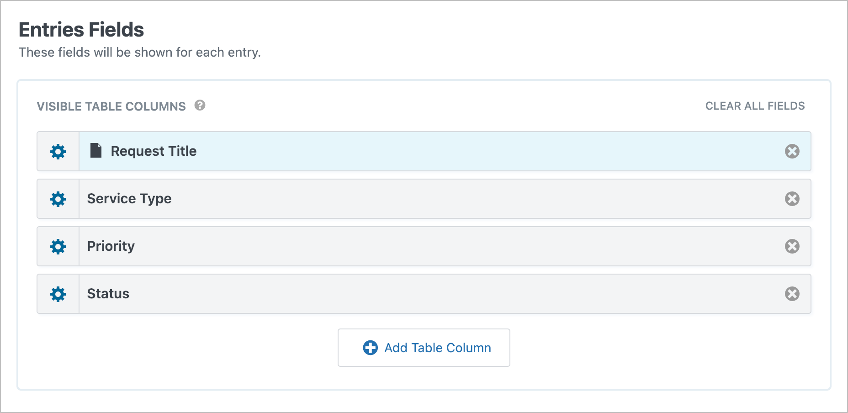
Task: Remove the Service Type column
Action: pos(792,199)
